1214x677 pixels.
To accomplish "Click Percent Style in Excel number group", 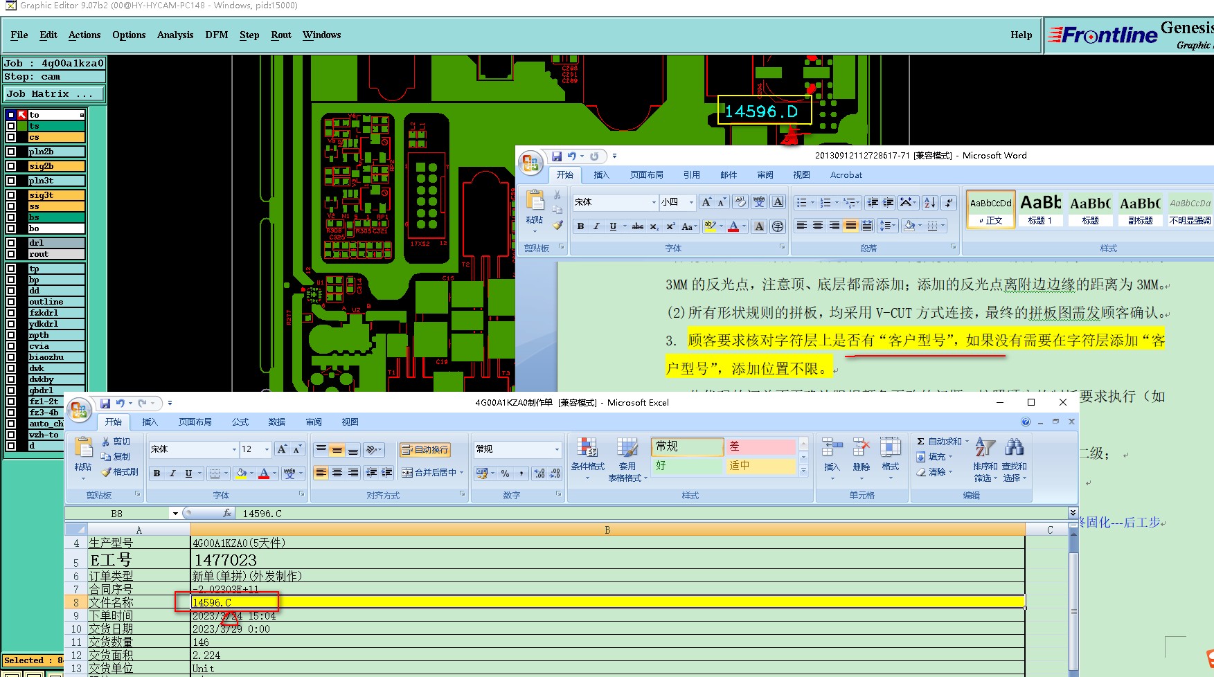I will [x=506, y=473].
